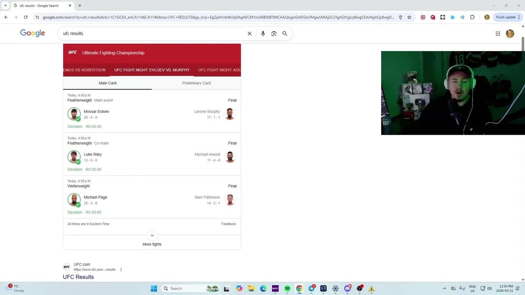
Task: Click Ultimate Fighting Championship header title
Action: 113,53
